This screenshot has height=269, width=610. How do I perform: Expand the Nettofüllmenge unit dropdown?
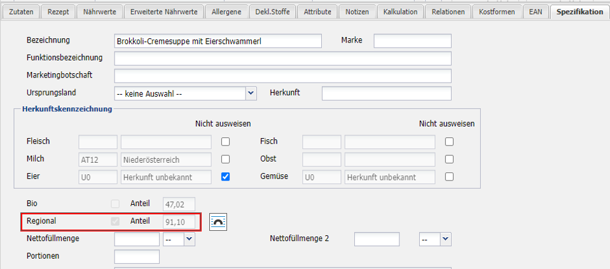point(189,239)
